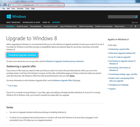Open Changing your language link
This screenshot has width=140, height=127.
[119, 85]
